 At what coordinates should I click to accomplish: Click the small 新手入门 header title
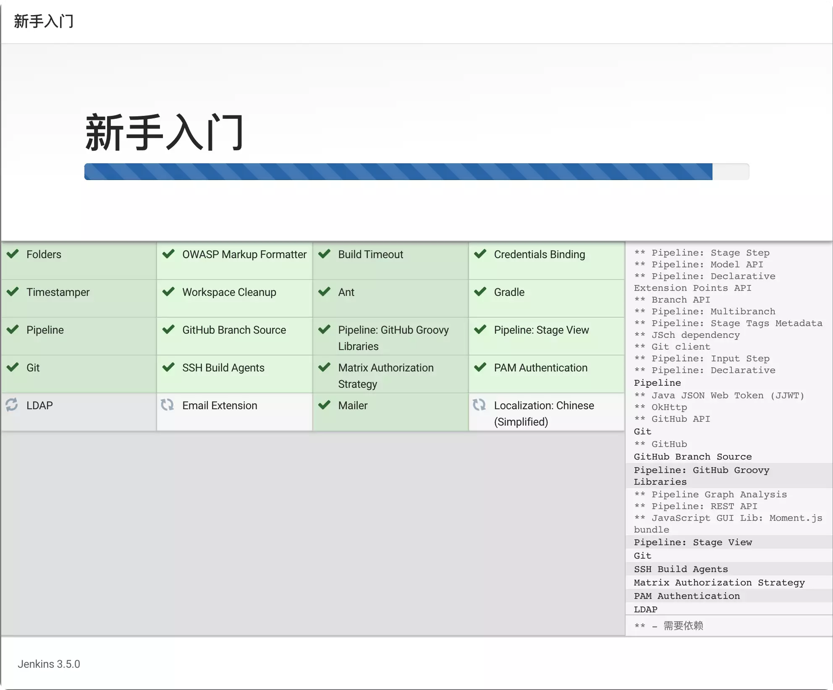44,21
